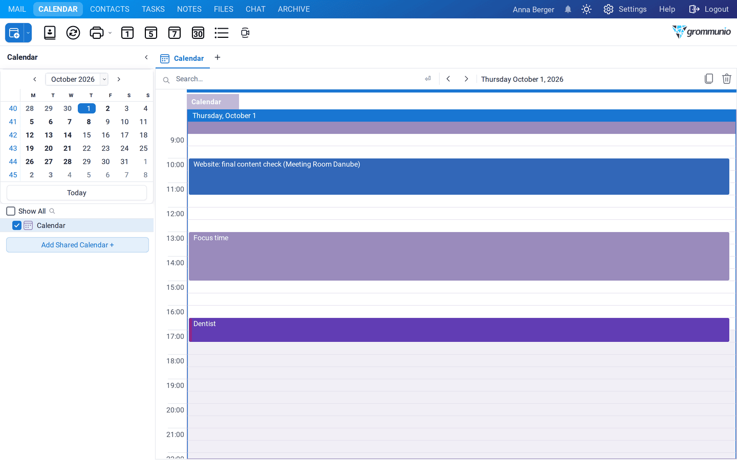
Task: Switch to 7-day week view icon
Action: pyautogui.click(x=175, y=33)
